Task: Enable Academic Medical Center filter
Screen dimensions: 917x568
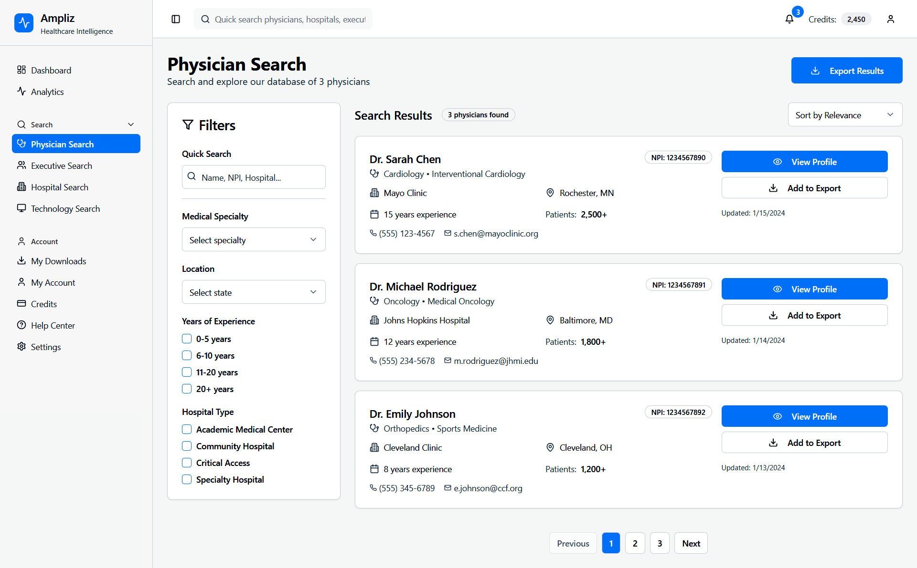Action: (x=187, y=429)
